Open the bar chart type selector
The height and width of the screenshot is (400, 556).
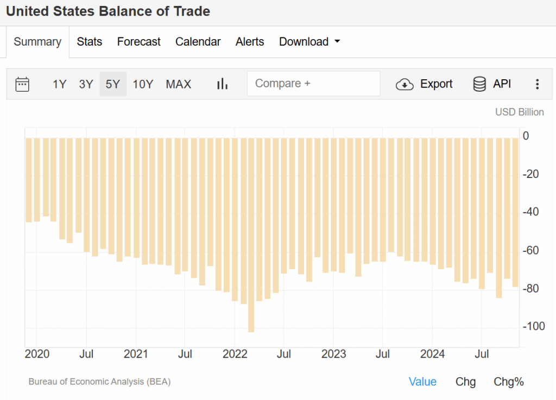click(x=222, y=84)
